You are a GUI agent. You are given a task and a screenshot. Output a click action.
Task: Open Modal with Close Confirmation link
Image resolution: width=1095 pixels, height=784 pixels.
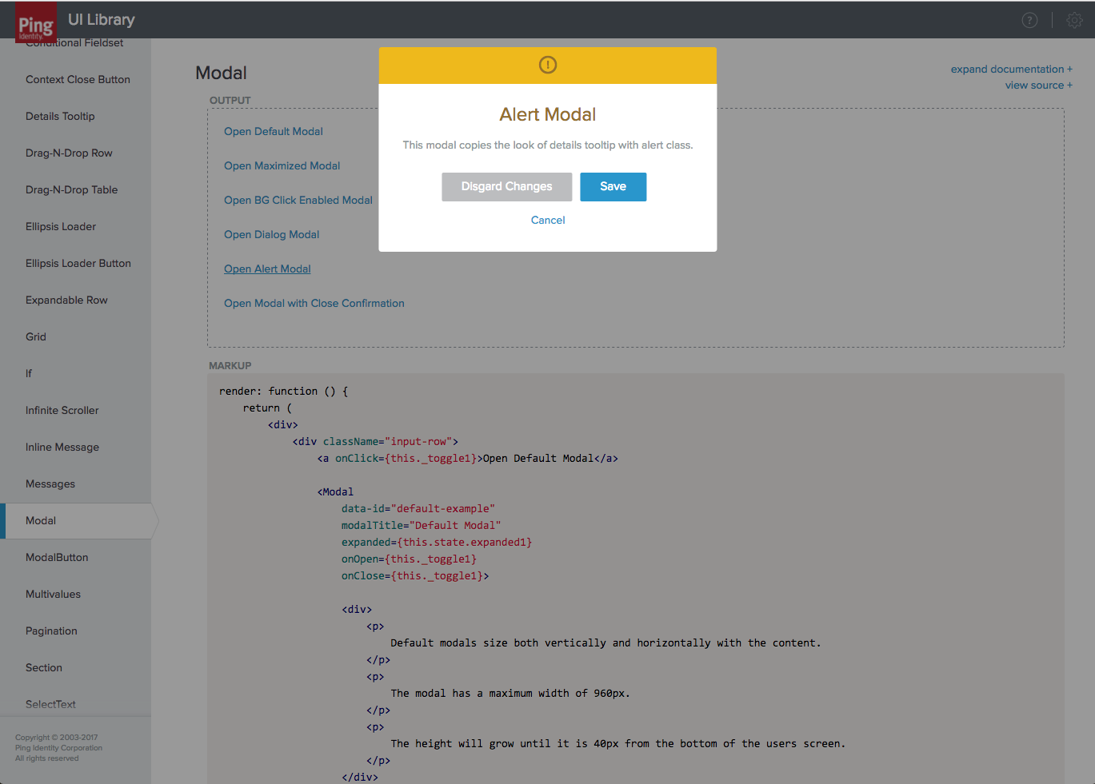point(314,304)
